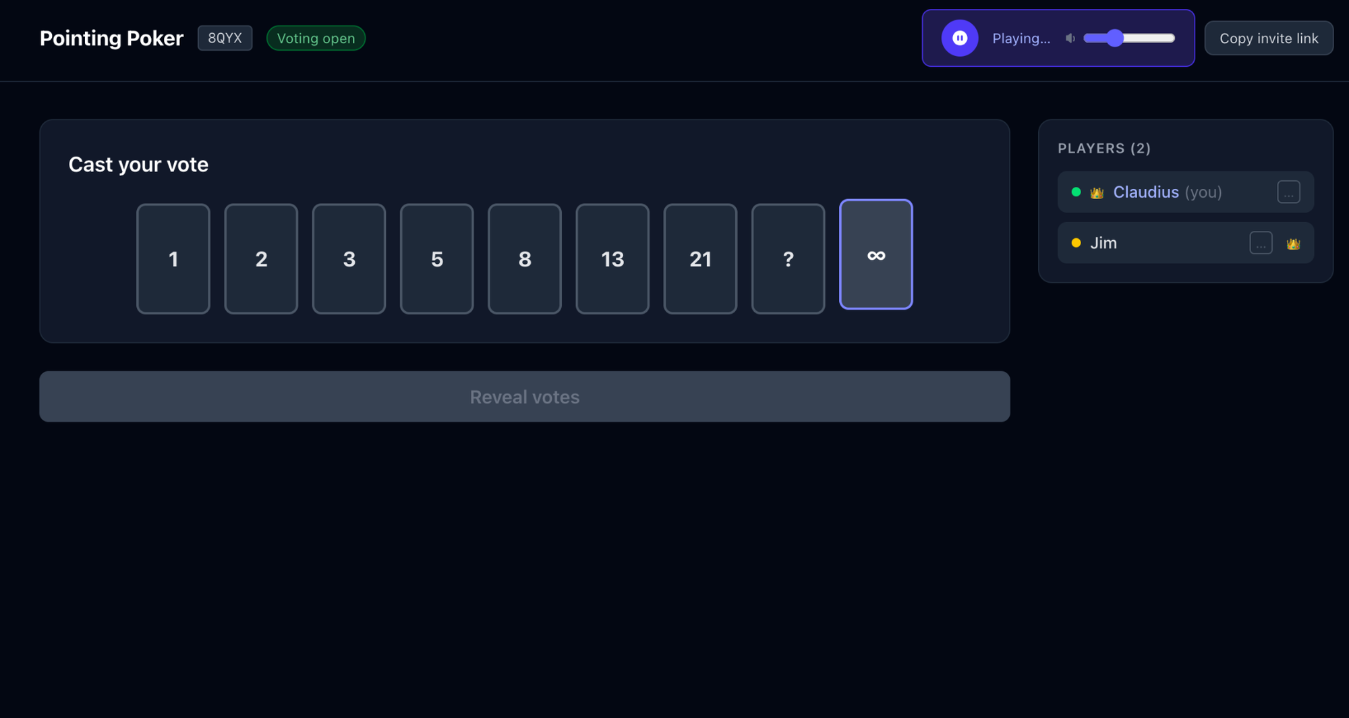Vote with the 1 card
The image size is (1349, 718).
(173, 259)
